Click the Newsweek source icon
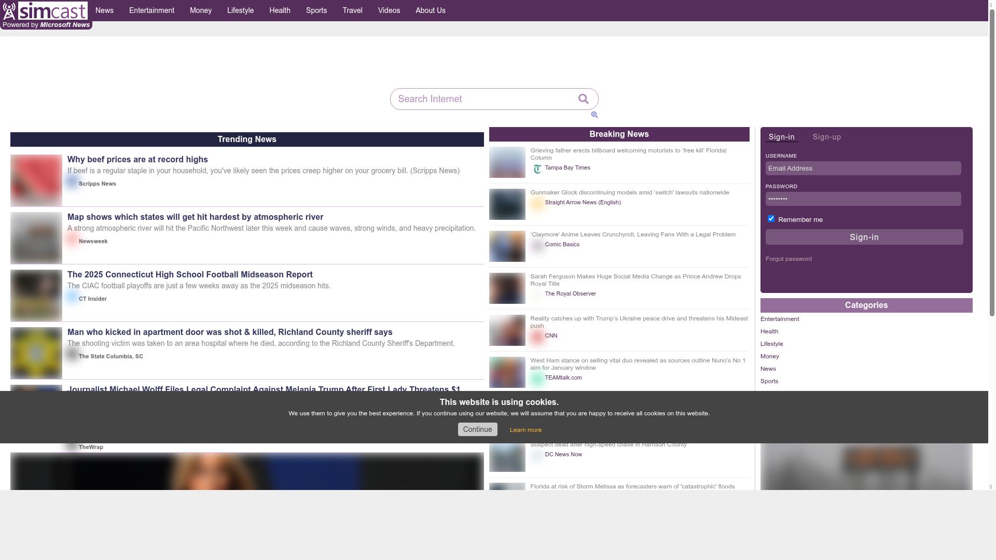Screen dimensions: 996x560 tap(73, 240)
